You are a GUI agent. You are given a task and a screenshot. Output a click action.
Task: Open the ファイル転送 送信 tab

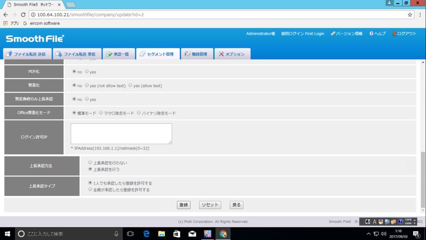click(x=27, y=54)
